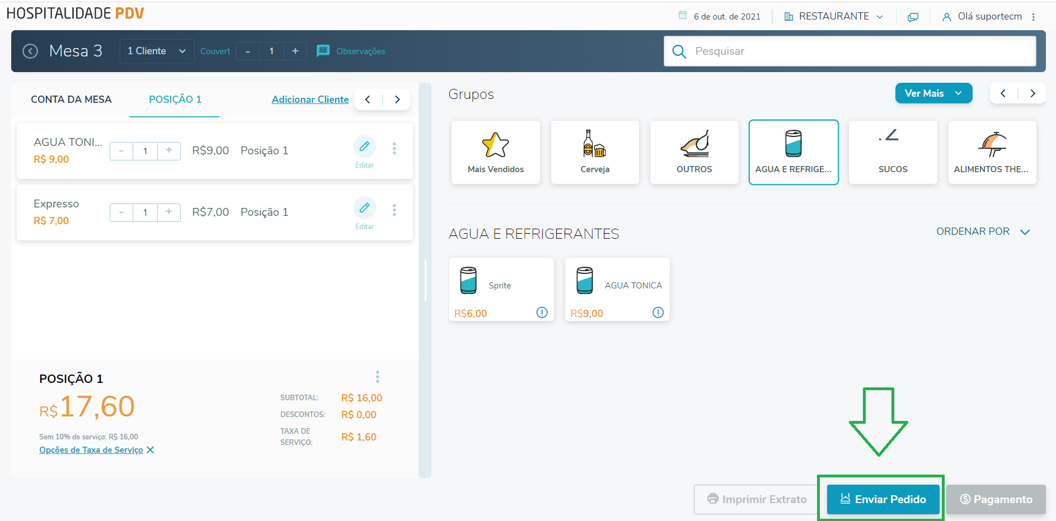Screen dimensions: 1056x521
Task: Edit the Expresso item with pencil
Action: (364, 208)
